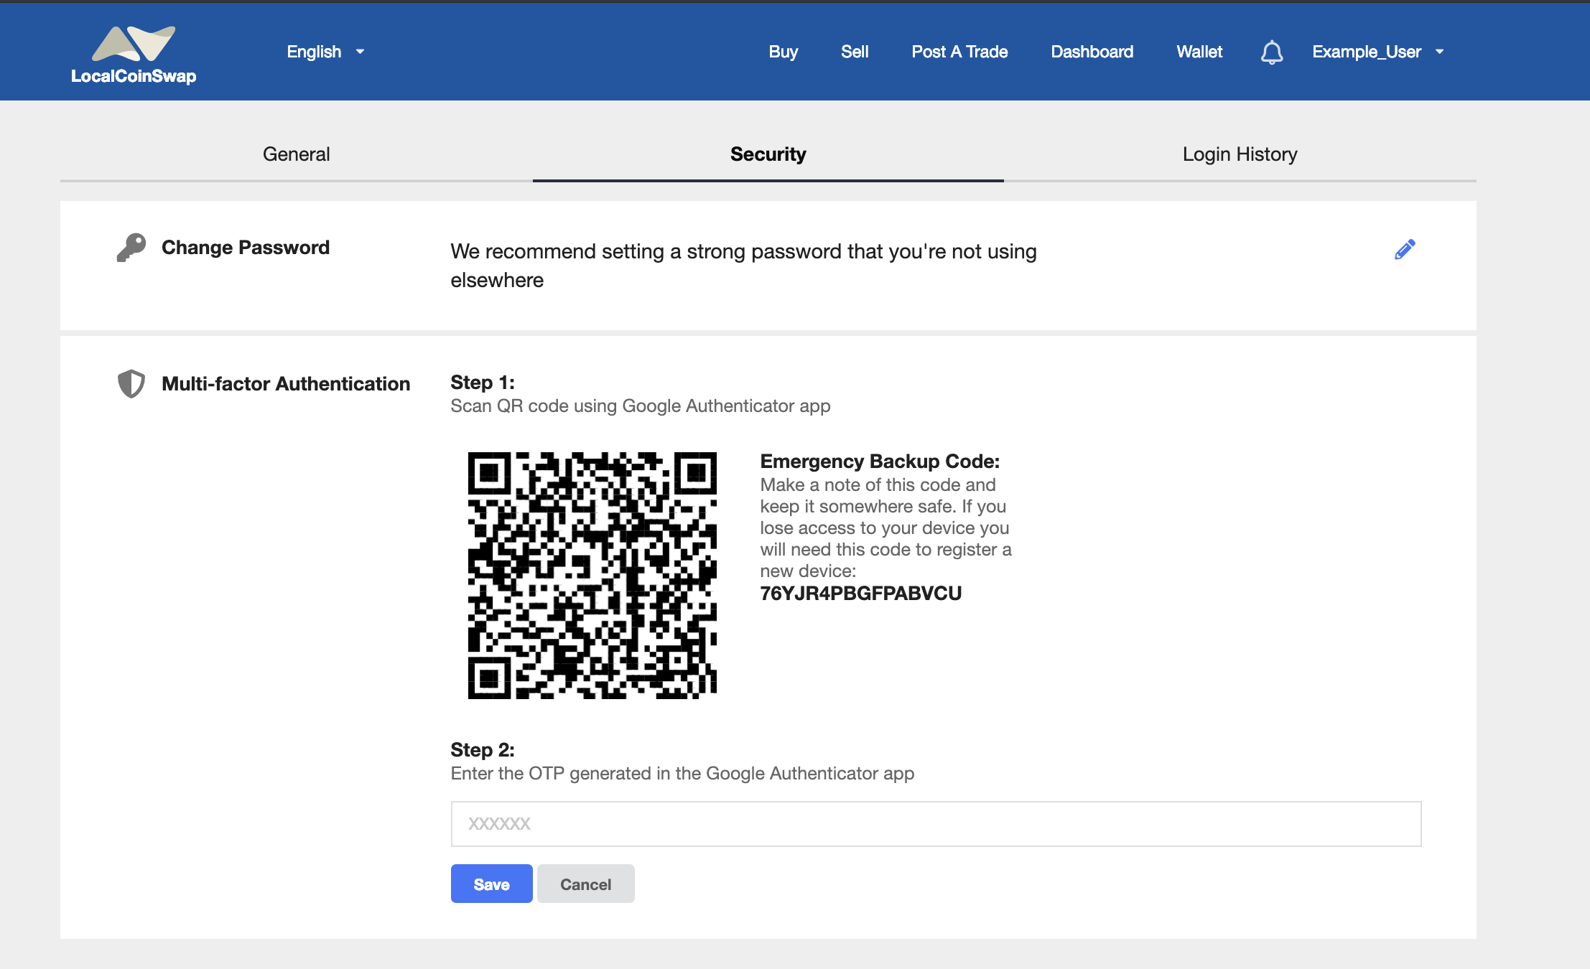The width and height of the screenshot is (1590, 969).
Task: Click the key icon beside Change Password
Action: pyautogui.click(x=131, y=248)
